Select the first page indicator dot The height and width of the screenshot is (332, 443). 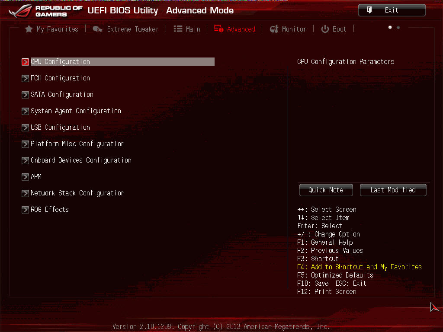click(x=390, y=27)
